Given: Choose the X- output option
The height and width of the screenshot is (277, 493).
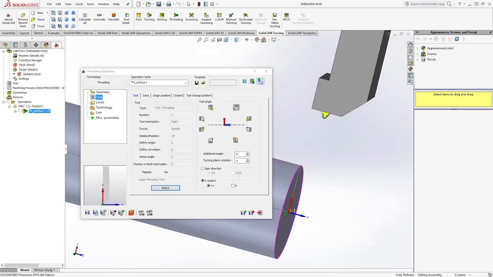Looking at the screenshot, I should 233,186.
